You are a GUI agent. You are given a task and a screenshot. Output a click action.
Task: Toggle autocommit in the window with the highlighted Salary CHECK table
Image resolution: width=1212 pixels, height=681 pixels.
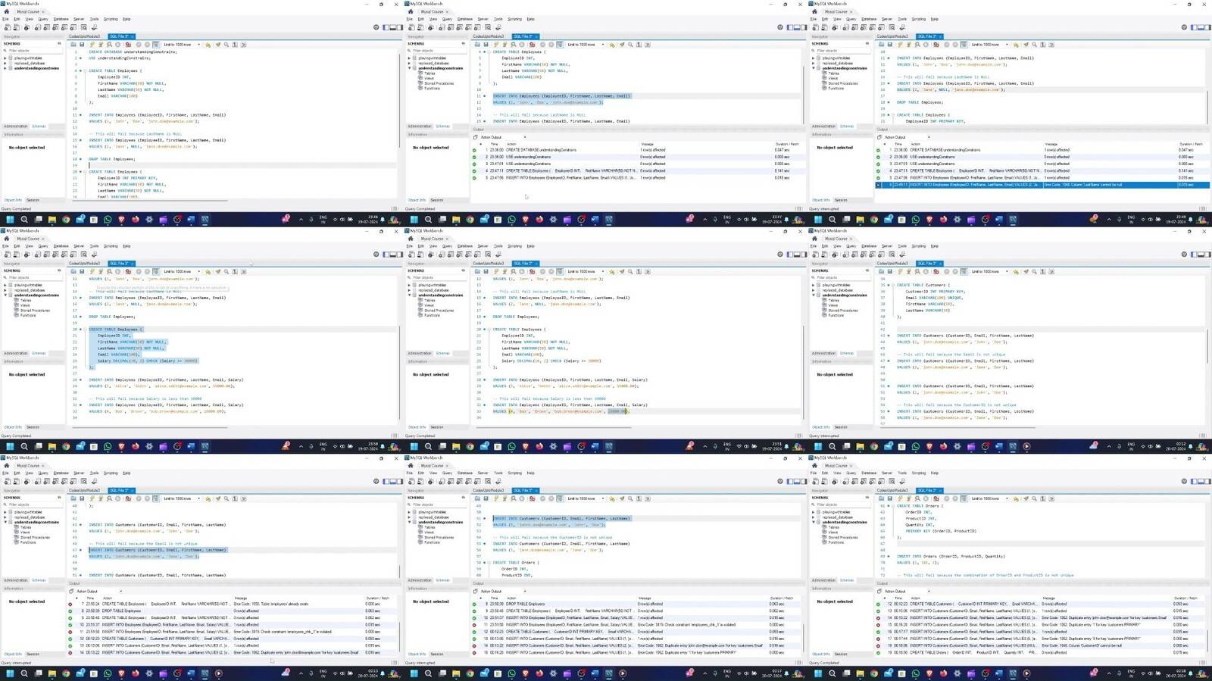(156, 271)
